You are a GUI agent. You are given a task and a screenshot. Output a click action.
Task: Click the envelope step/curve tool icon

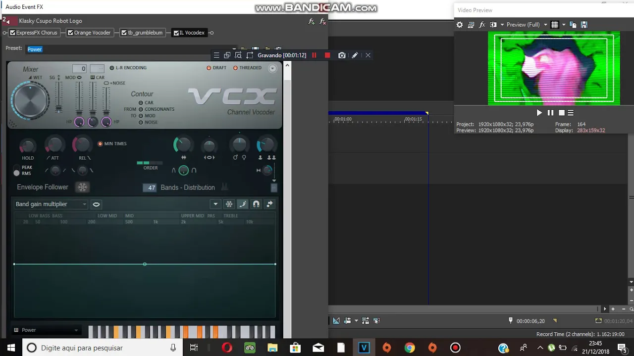click(x=242, y=204)
